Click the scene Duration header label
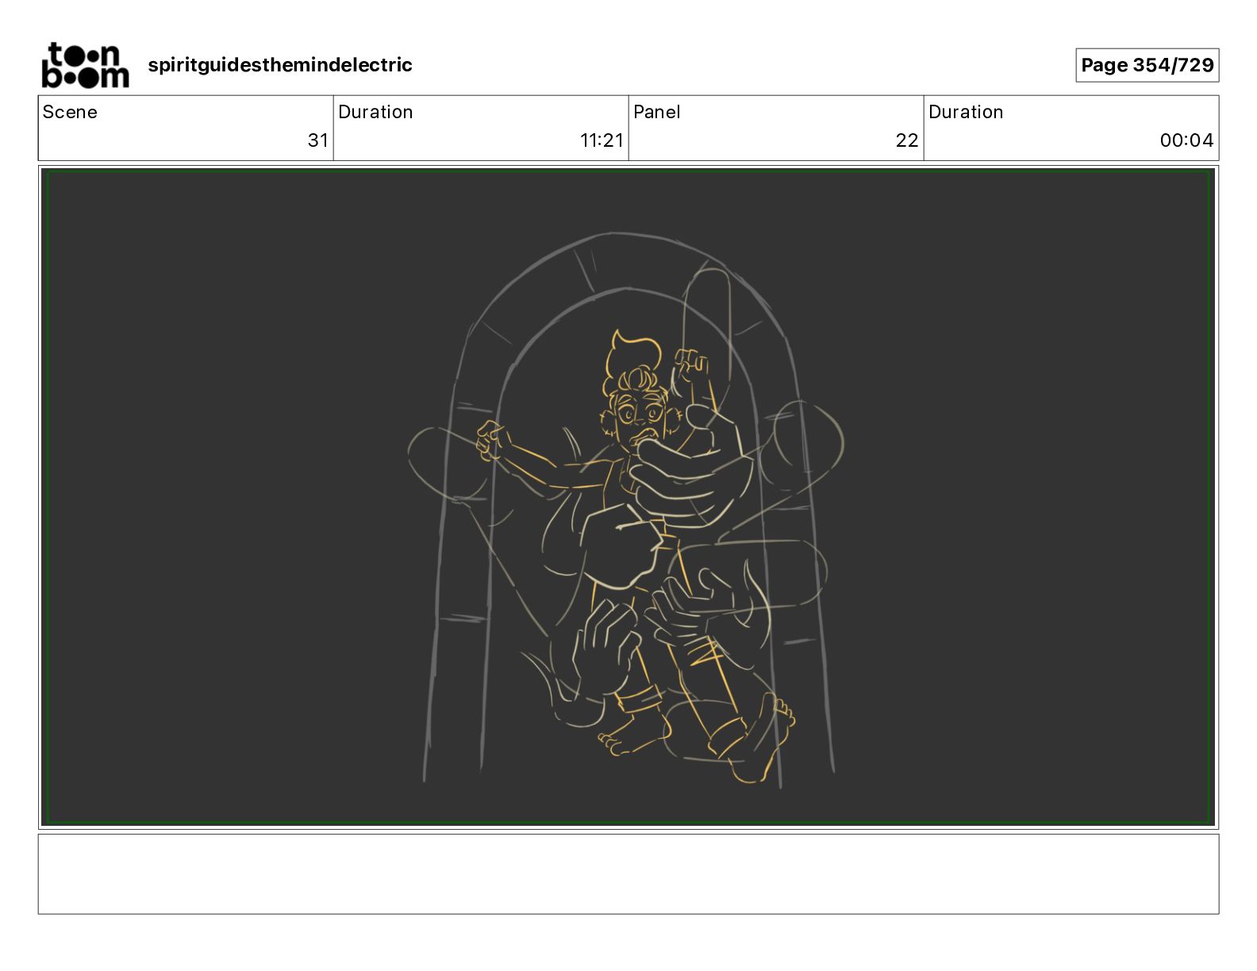Screen dimensions: 1257x971 [375, 112]
